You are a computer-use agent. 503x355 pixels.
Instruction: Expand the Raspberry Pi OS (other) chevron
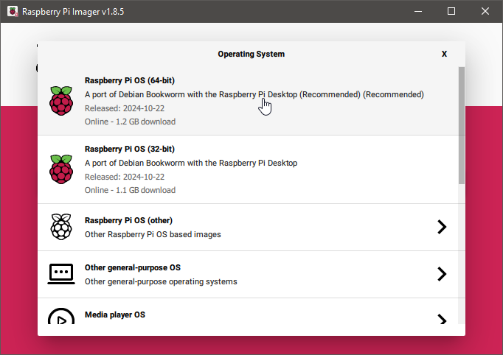[x=442, y=227]
